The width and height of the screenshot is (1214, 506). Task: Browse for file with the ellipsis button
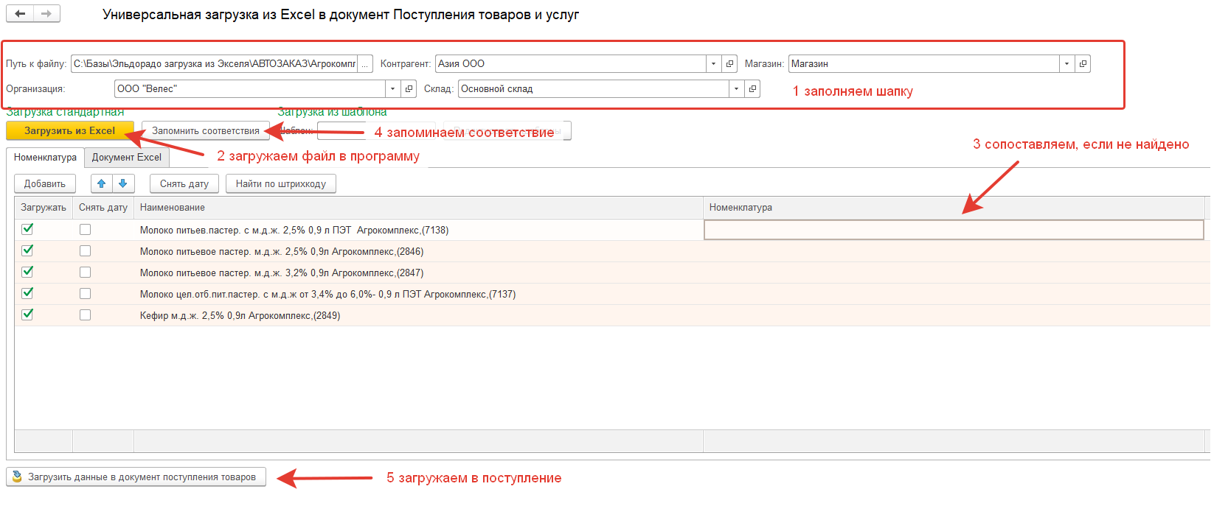pos(365,64)
